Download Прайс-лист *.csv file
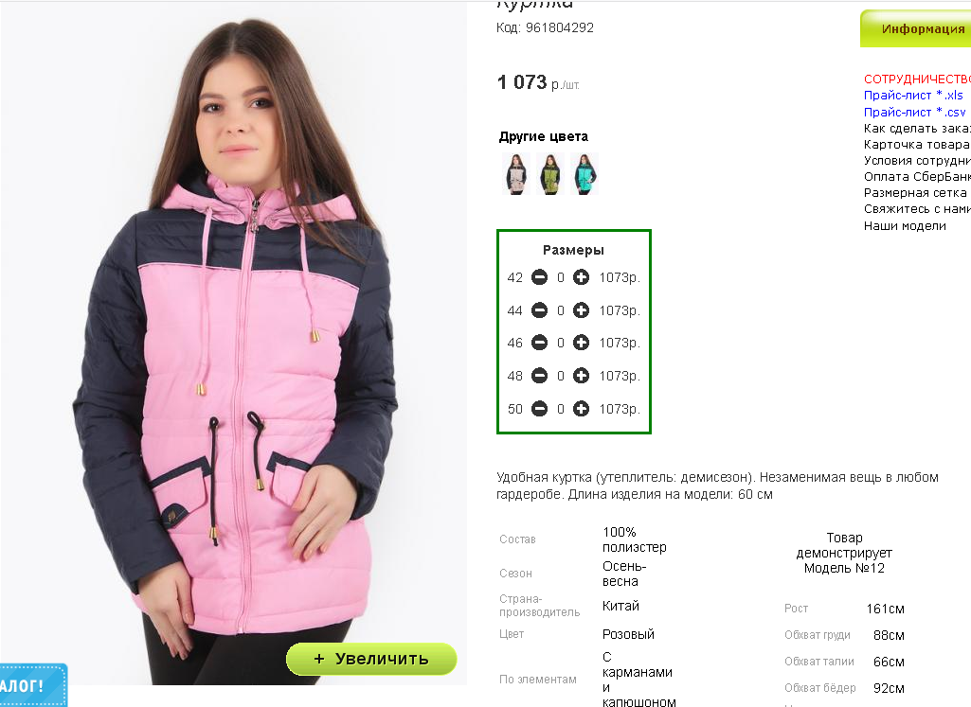Viewport: 971px width, 707px height. coord(915,112)
